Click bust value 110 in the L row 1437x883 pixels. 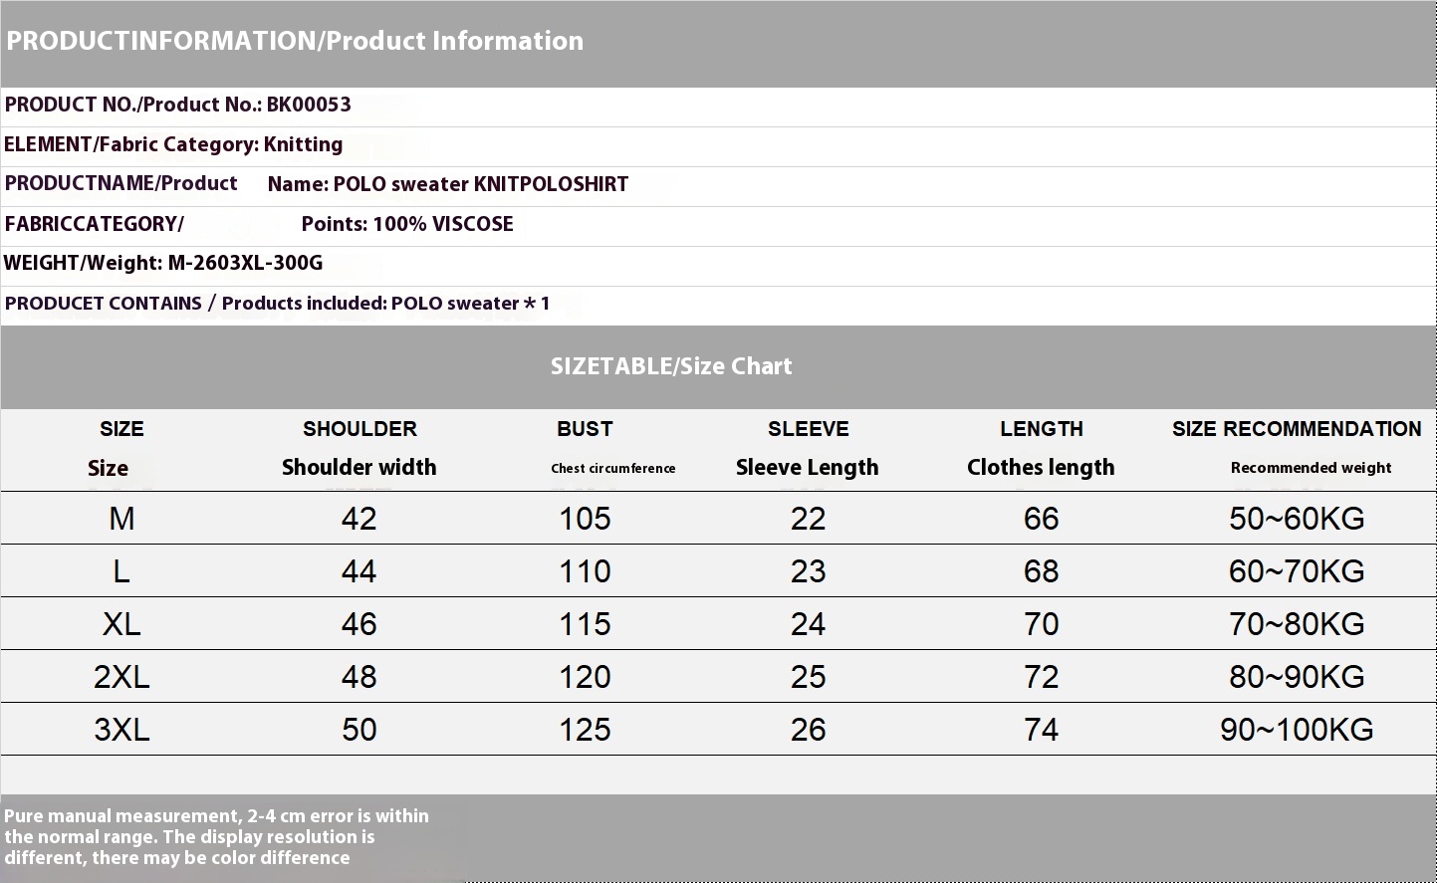[585, 571]
